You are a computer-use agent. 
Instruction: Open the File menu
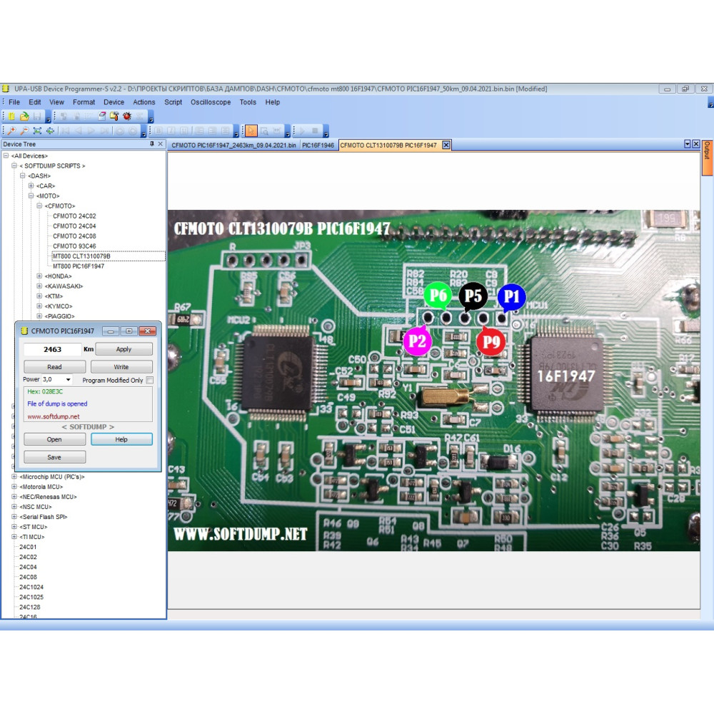[x=14, y=102]
